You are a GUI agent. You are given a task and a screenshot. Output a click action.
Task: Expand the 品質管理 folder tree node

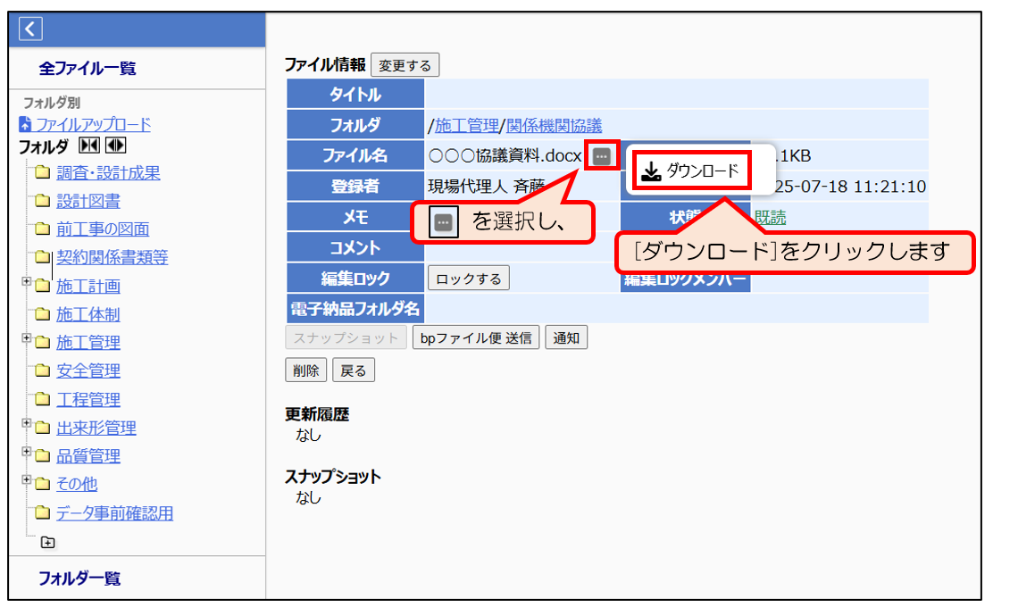pyautogui.click(x=27, y=453)
